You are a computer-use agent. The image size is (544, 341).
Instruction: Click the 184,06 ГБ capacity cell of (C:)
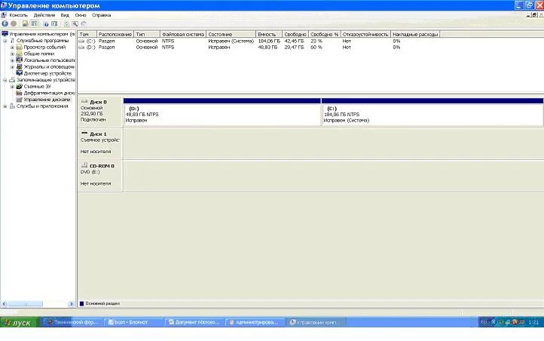(x=269, y=41)
